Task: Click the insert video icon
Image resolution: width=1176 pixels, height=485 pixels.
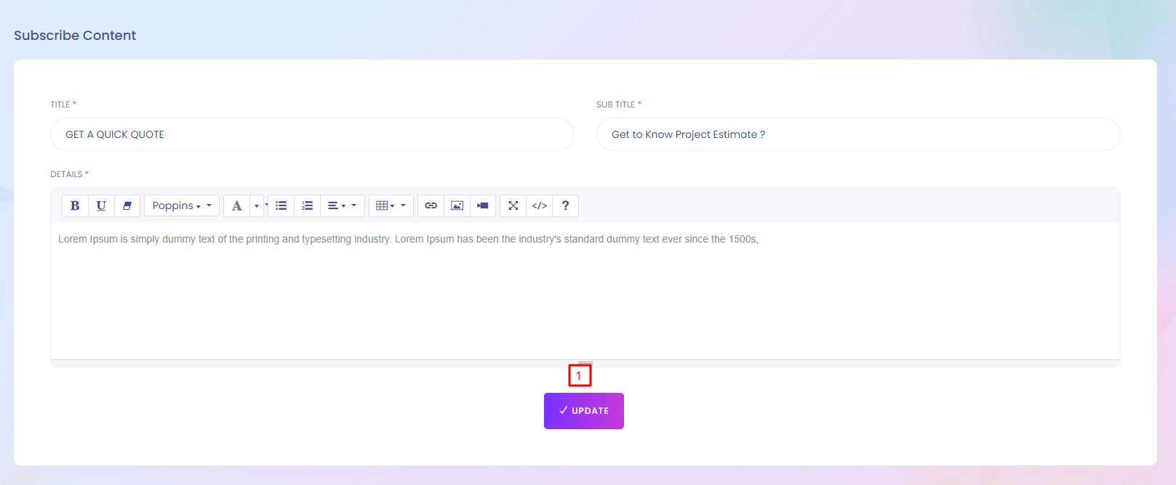Action: [483, 206]
